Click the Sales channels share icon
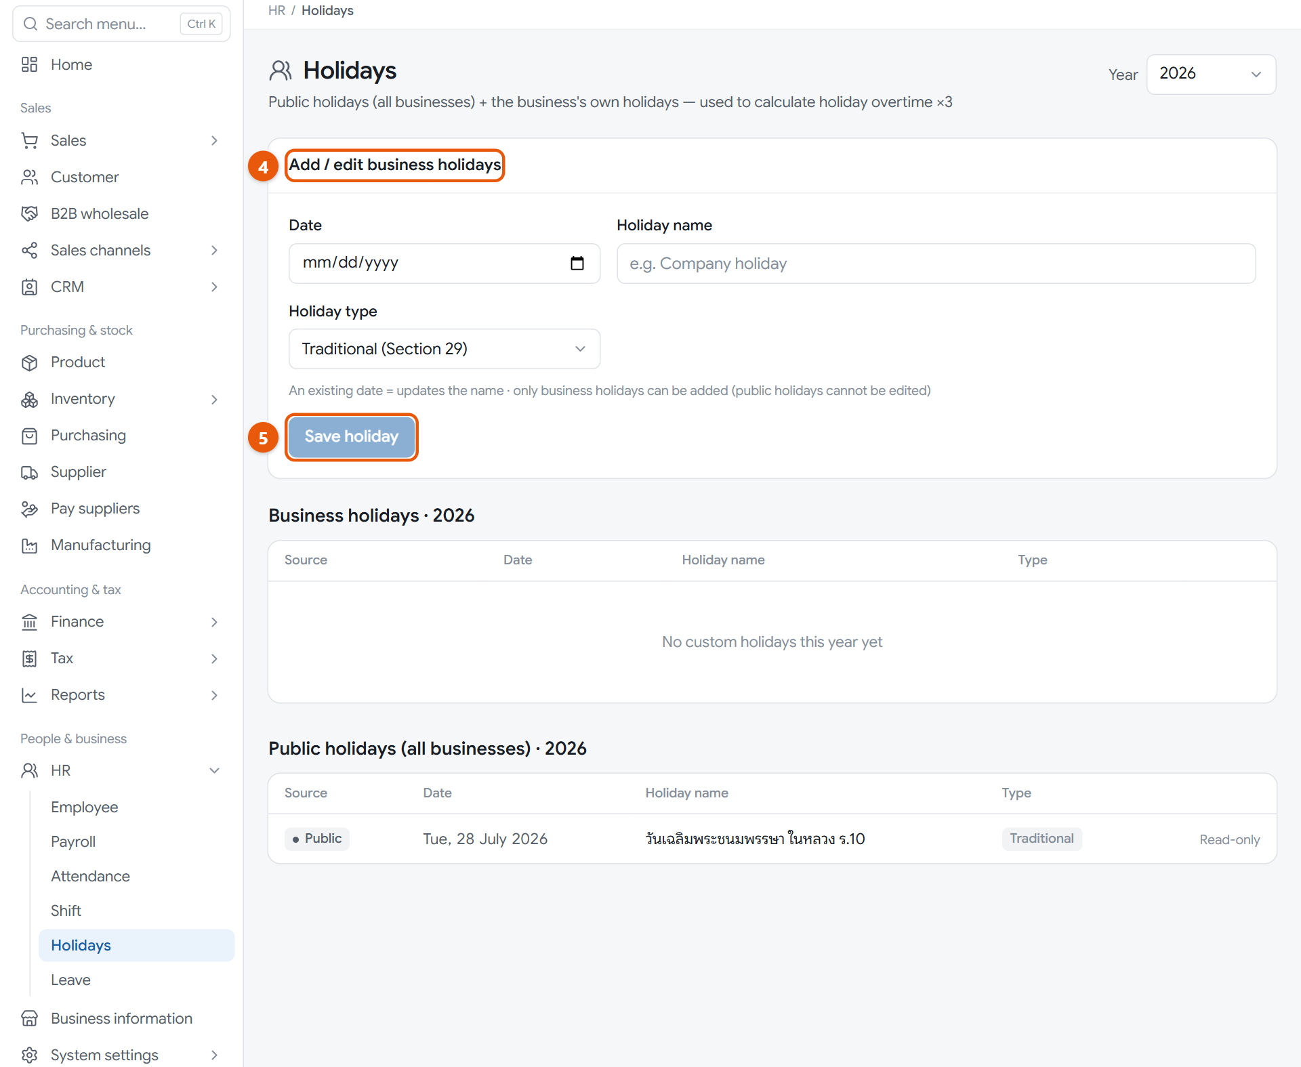Screen dimensions: 1301x1067 29,250
